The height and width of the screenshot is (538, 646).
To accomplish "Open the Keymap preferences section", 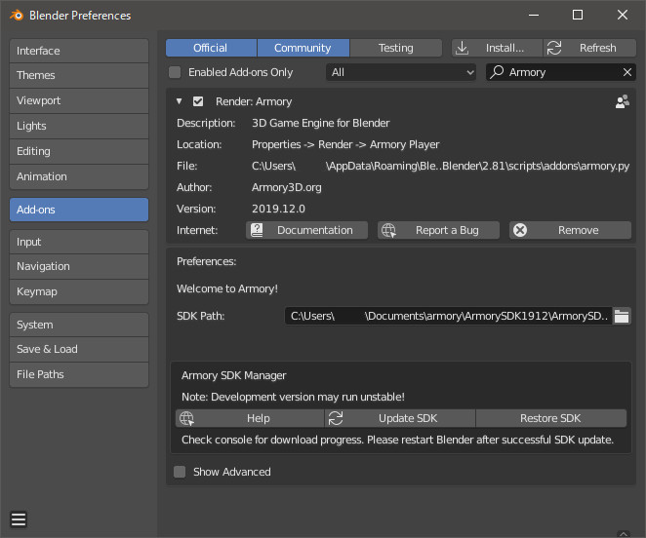I will [x=79, y=291].
